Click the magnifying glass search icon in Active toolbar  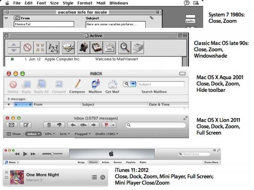coord(124,48)
